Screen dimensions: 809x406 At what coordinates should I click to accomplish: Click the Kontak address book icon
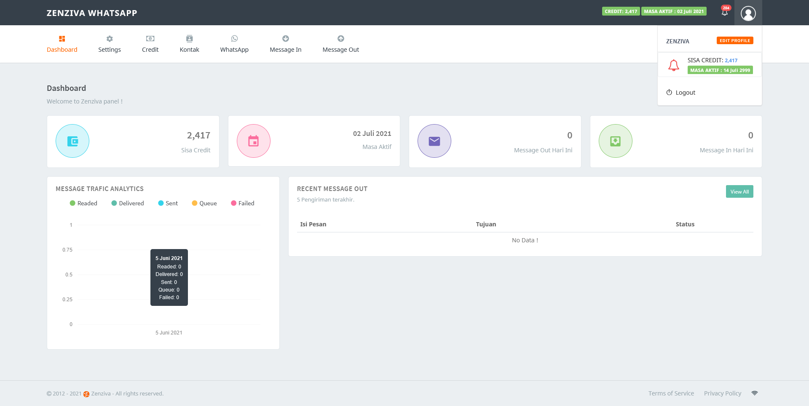click(190, 39)
